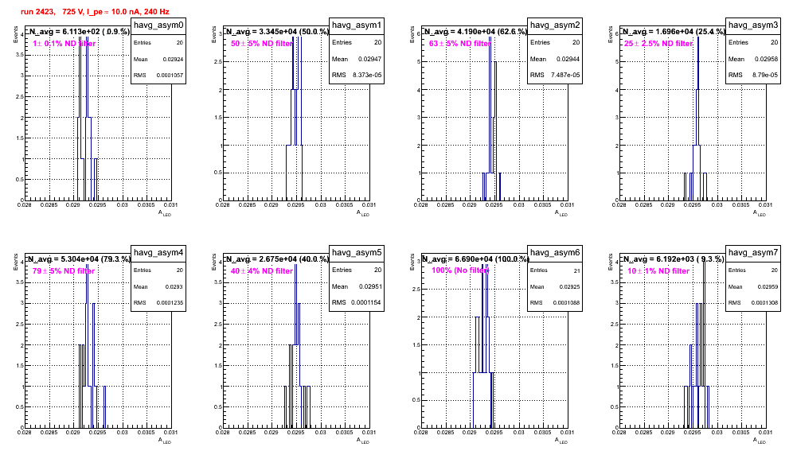Viewport: 793px width, 455px height.
Task: Click the N_avg = 6.113e+02 label
Action: [x=79, y=32]
